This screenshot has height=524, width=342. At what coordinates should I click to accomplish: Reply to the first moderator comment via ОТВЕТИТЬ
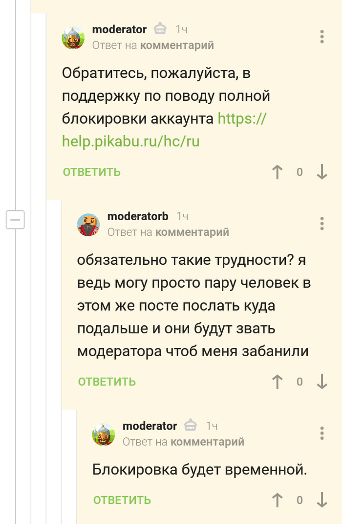pyautogui.click(x=91, y=172)
